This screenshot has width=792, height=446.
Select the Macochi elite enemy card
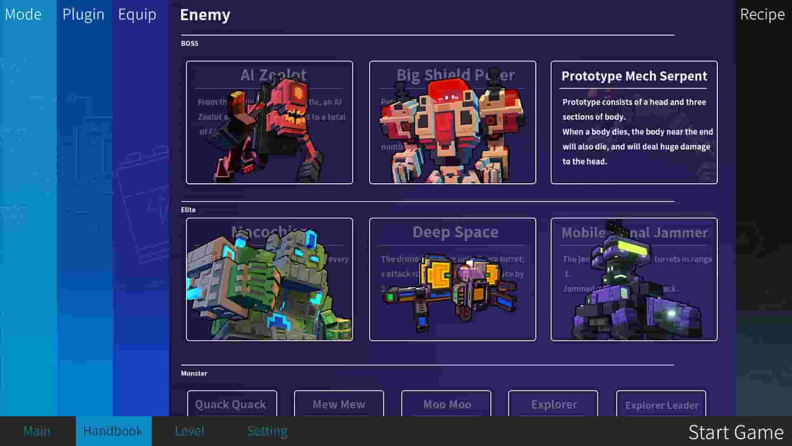click(x=270, y=279)
